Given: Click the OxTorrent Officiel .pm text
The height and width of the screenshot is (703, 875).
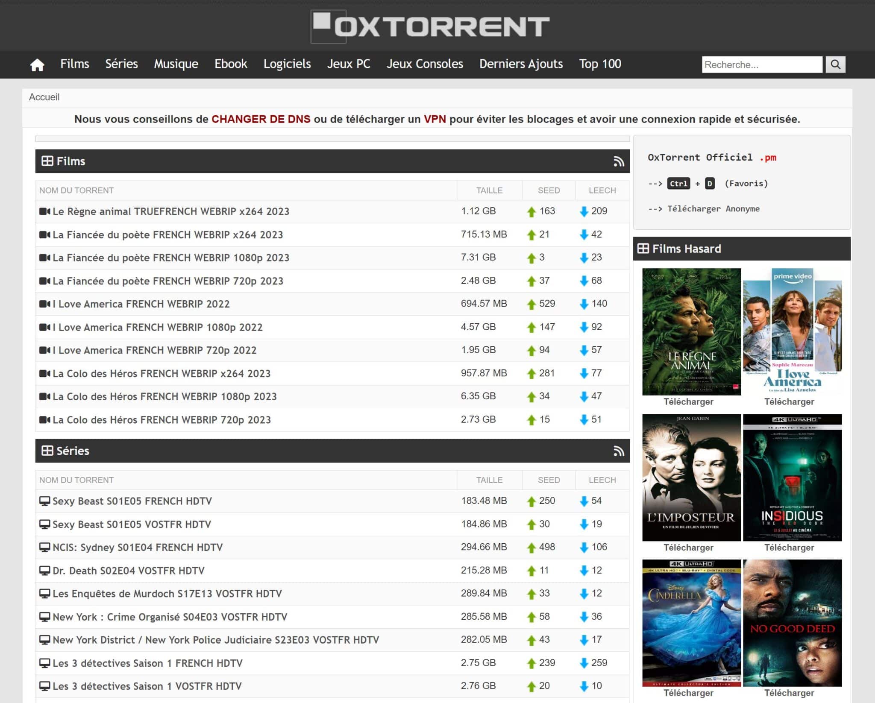Looking at the screenshot, I should pos(712,158).
